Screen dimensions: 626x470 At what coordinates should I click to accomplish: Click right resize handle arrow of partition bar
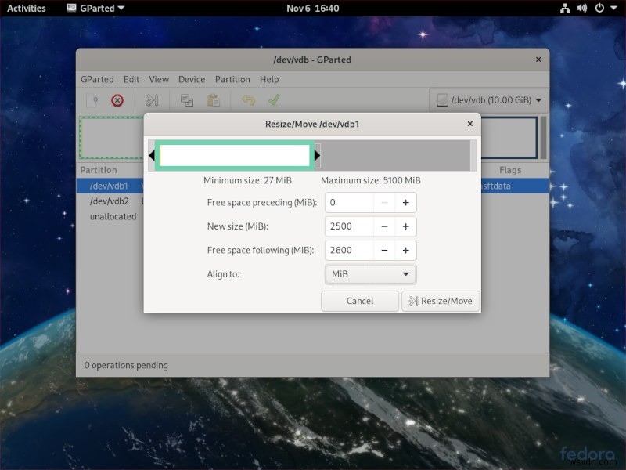[x=318, y=155]
